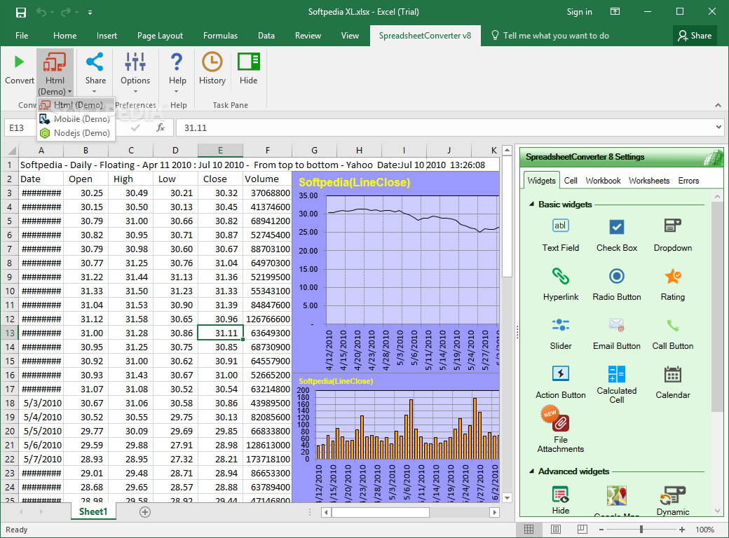Open the History clock icon
The height and width of the screenshot is (538, 729).
pyautogui.click(x=212, y=62)
